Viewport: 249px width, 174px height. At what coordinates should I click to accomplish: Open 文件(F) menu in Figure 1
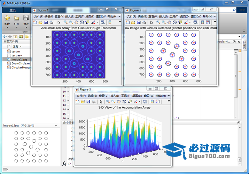point(38,16)
